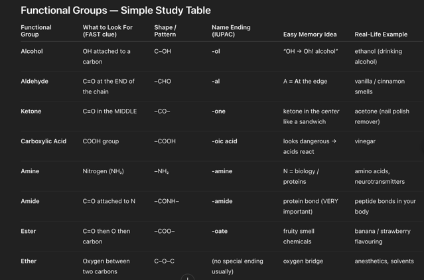Click the scroll-to-bottom arrow button
Viewport: 424px width, 280px height.
pyautogui.click(x=188, y=277)
